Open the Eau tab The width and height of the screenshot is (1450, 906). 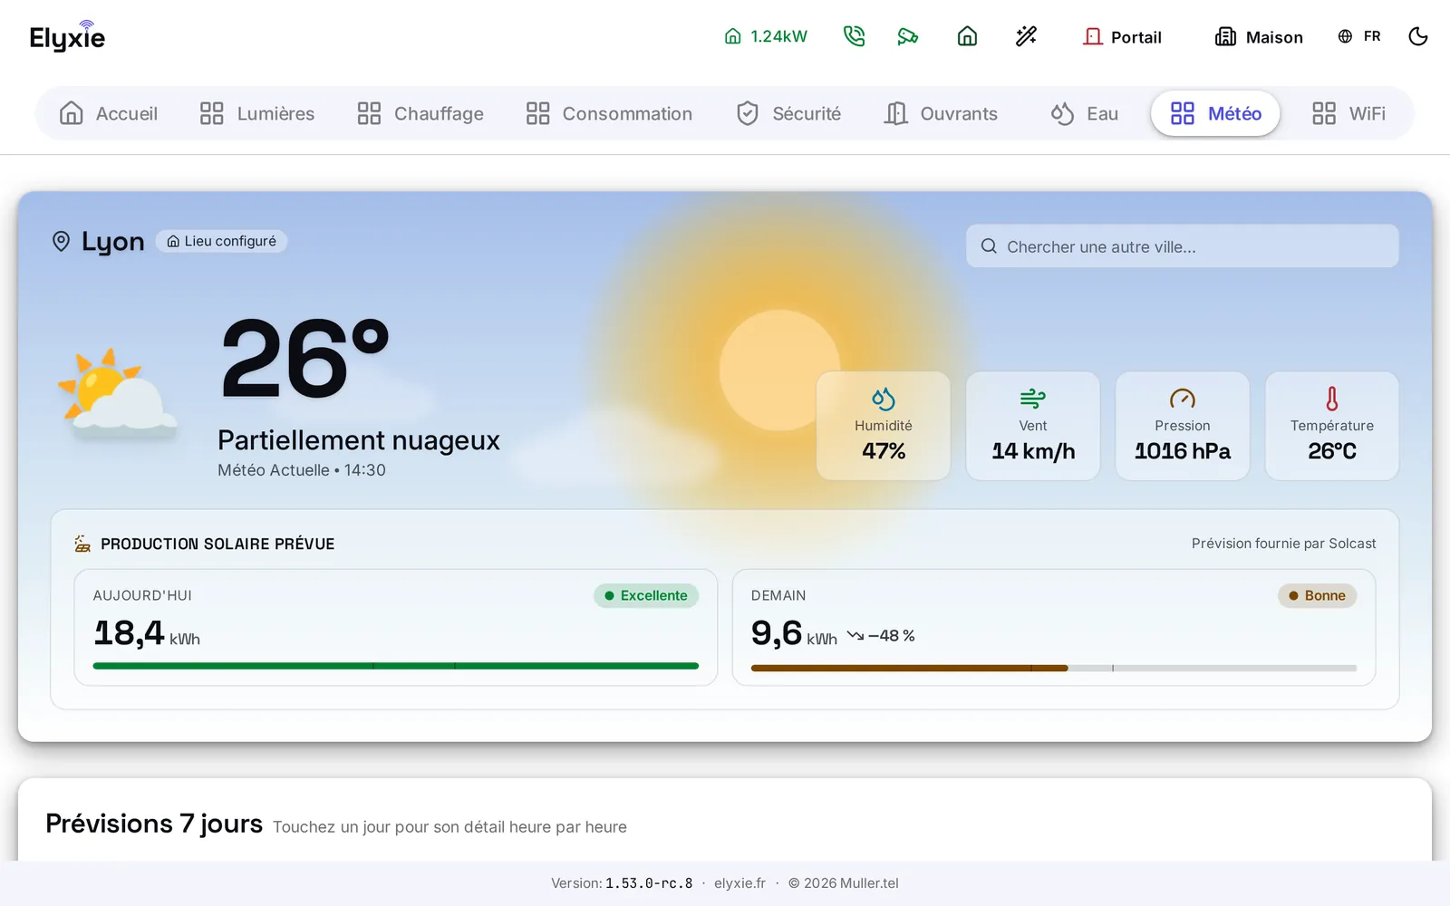point(1085,113)
